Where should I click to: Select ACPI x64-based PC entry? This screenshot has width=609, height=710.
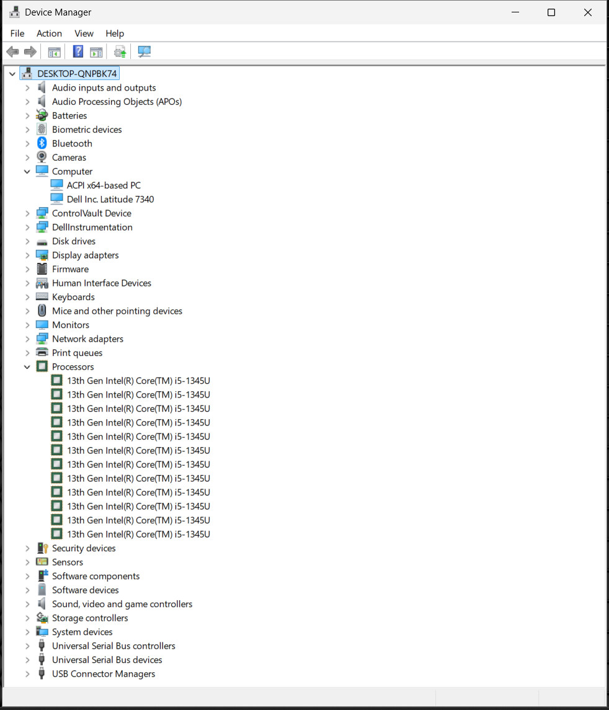pyautogui.click(x=104, y=185)
